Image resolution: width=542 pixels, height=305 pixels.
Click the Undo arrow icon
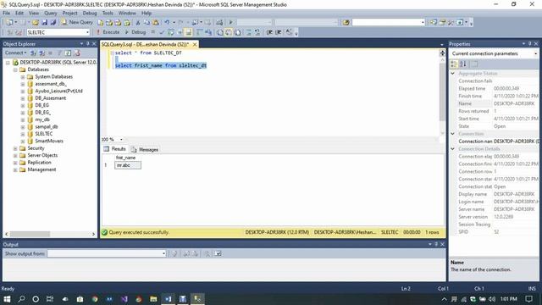click(x=167, y=22)
